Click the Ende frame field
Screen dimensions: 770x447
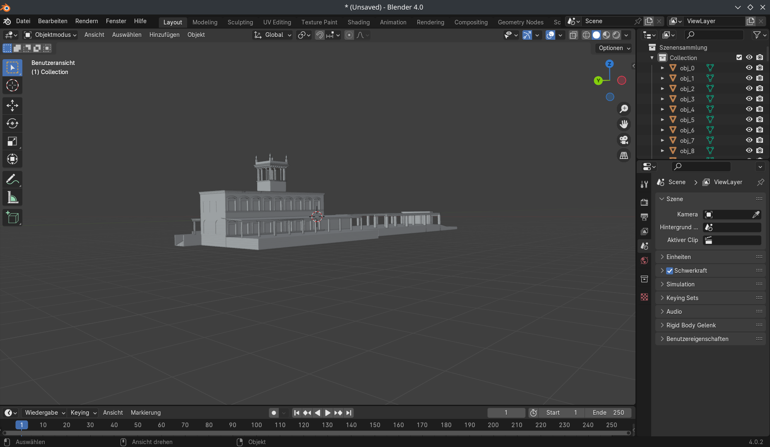click(x=608, y=413)
